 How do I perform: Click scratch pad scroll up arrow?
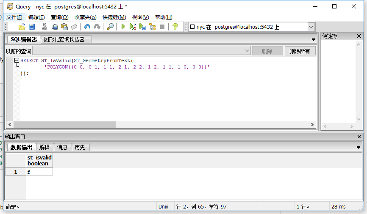[x=359, y=44]
